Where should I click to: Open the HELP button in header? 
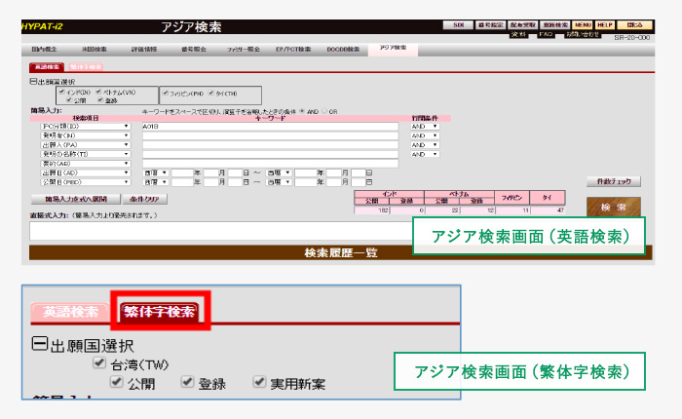tap(606, 24)
